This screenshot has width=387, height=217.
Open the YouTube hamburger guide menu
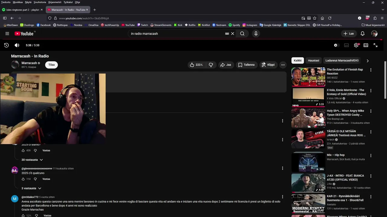click(x=7, y=34)
